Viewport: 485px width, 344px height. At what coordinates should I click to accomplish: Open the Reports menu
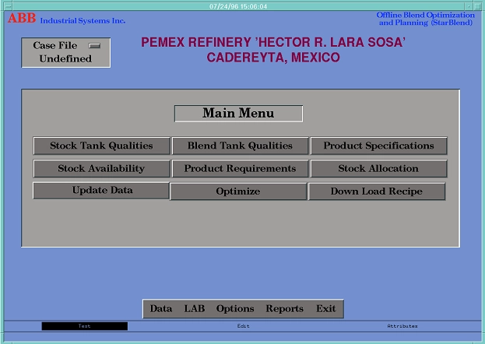[x=285, y=309]
